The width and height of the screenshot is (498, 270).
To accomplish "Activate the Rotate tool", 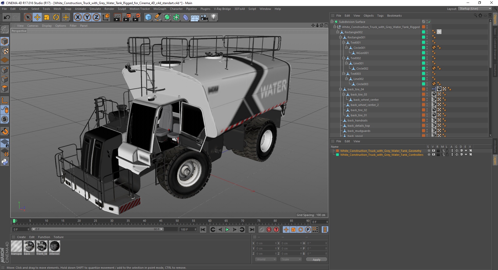I will pyautogui.click(x=56, y=17).
